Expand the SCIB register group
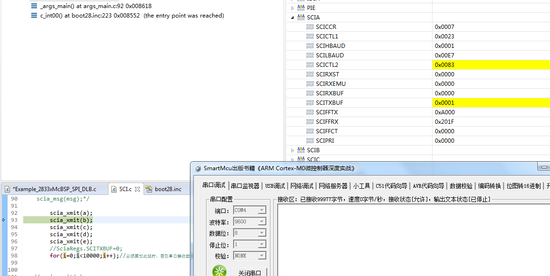 [x=293, y=150]
